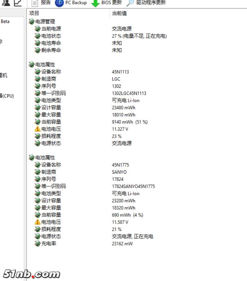The width and height of the screenshot is (247, 281).
Task: Click the green BIOS 更新 arrow icon
Action: tap(95, 3)
